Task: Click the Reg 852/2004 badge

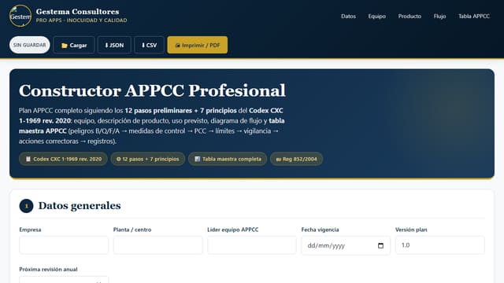Action: 296,159
